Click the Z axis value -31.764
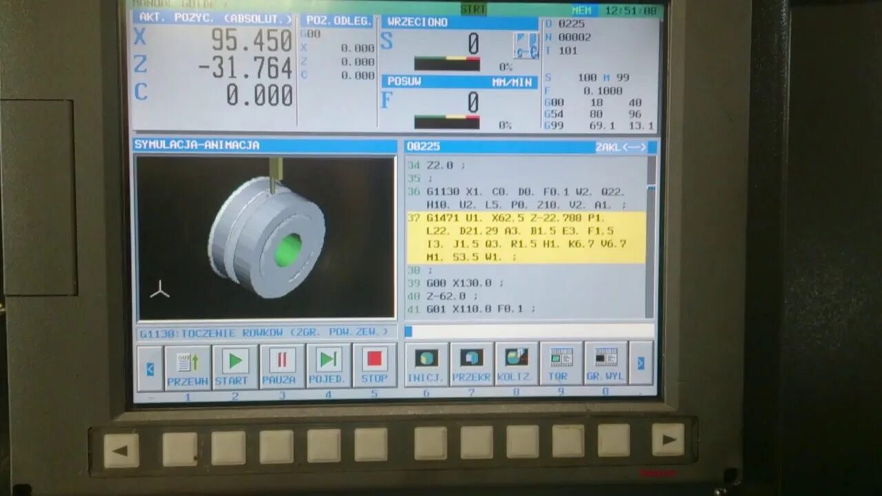 coord(245,68)
